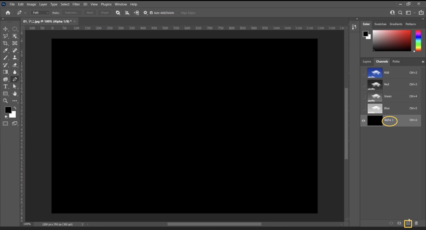The width and height of the screenshot is (426, 230).
Task: Select the Eyedropper tool
Action: click(x=5, y=50)
